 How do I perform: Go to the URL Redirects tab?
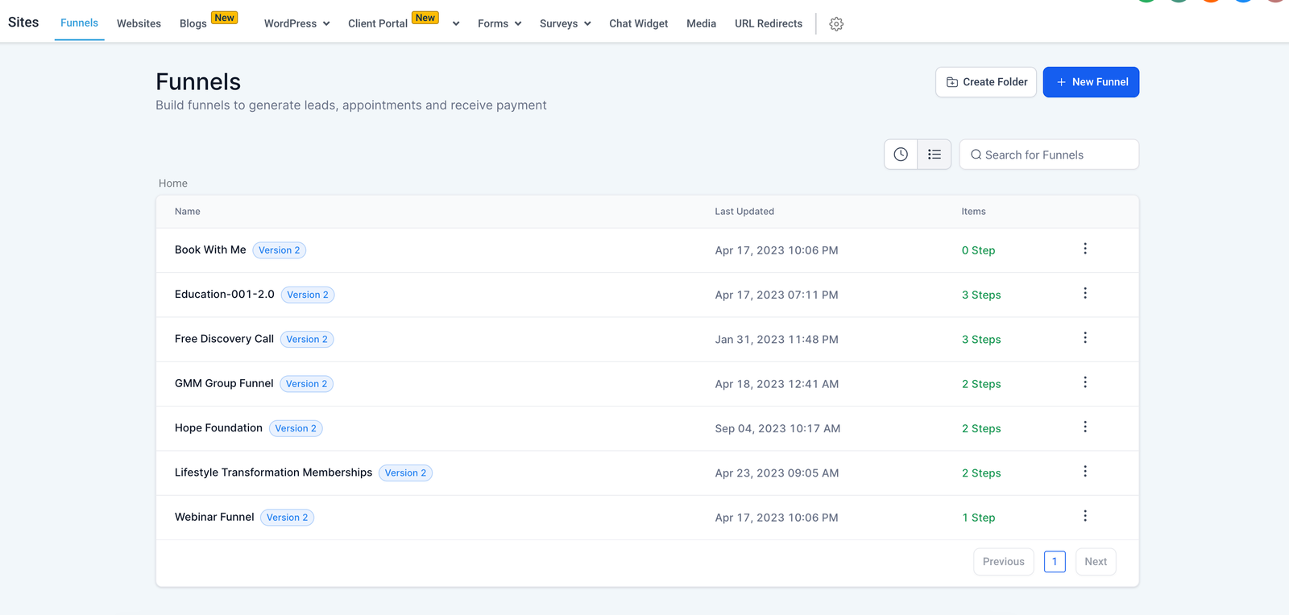(768, 24)
